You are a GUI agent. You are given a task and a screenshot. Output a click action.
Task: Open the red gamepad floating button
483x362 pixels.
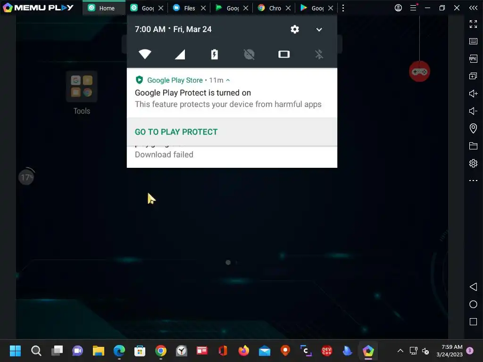coord(419,72)
